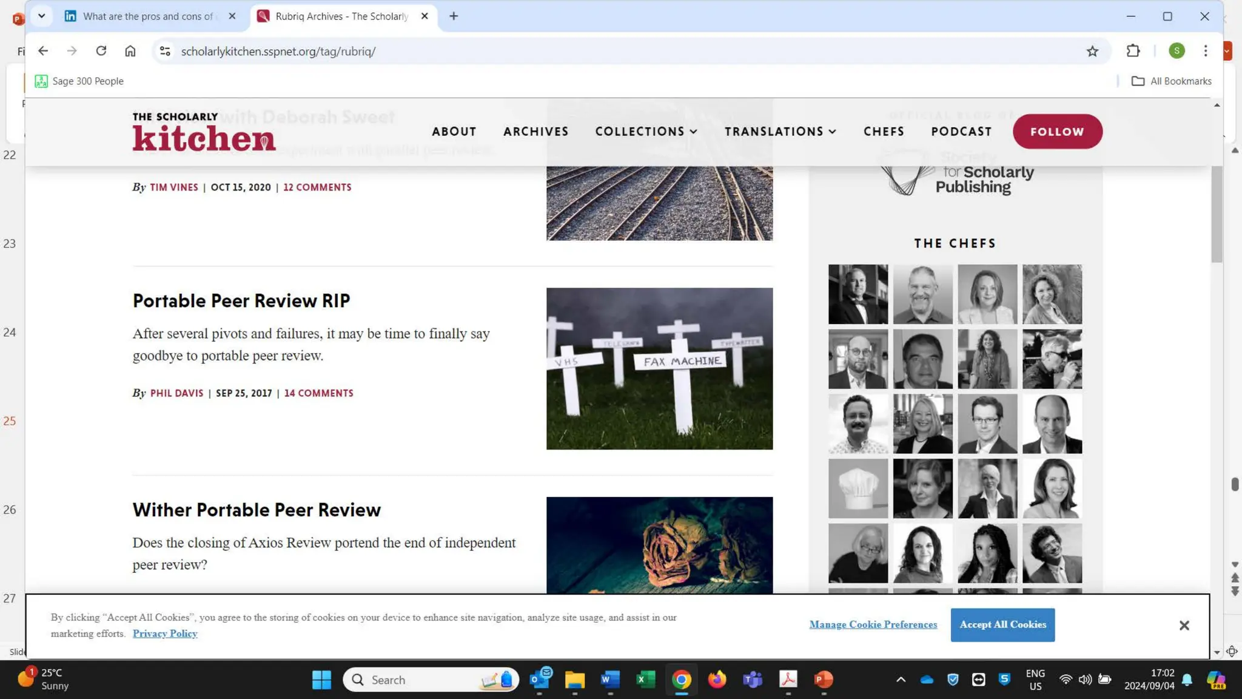Open the tab search dropdown arrow
The image size is (1242, 699).
(41, 16)
